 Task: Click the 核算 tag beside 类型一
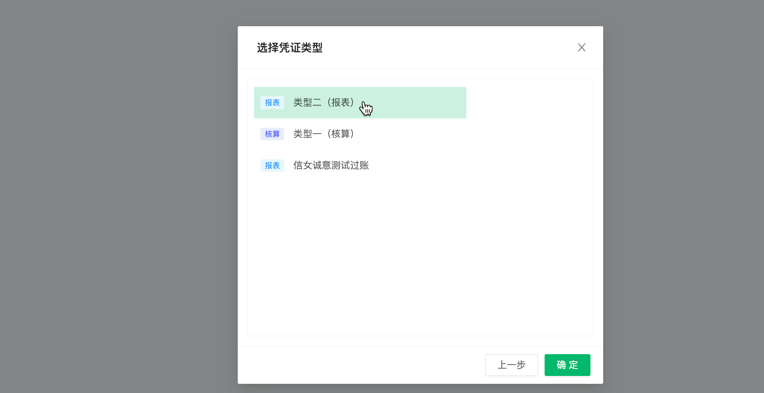tap(272, 134)
